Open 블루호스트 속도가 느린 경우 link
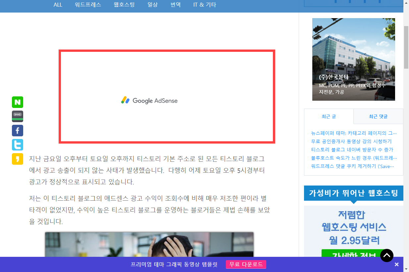 coord(354,158)
